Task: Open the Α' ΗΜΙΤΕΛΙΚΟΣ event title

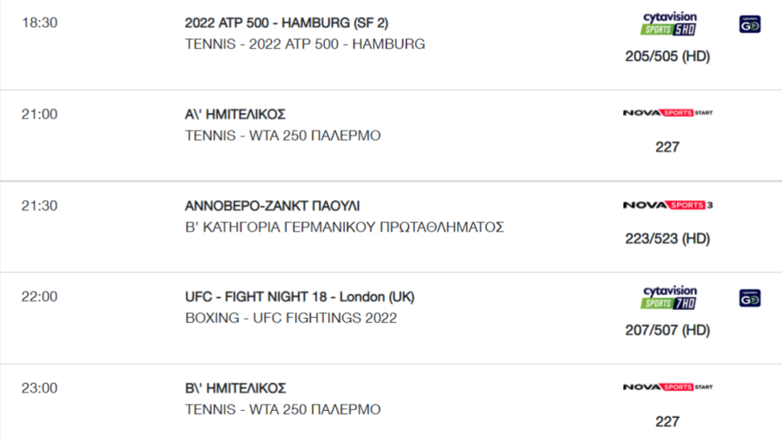Action: 235,114
